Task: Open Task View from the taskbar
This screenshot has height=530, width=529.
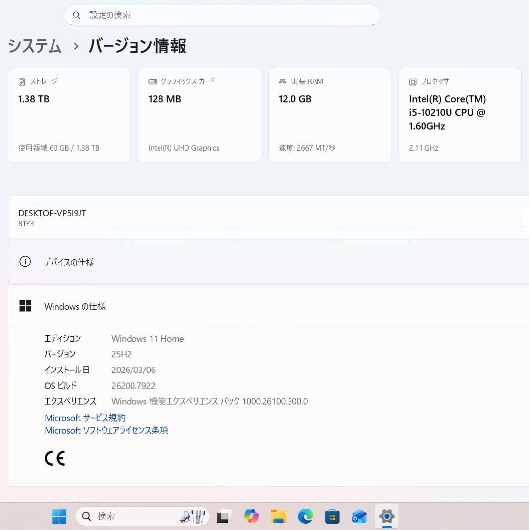Action: coord(224,516)
